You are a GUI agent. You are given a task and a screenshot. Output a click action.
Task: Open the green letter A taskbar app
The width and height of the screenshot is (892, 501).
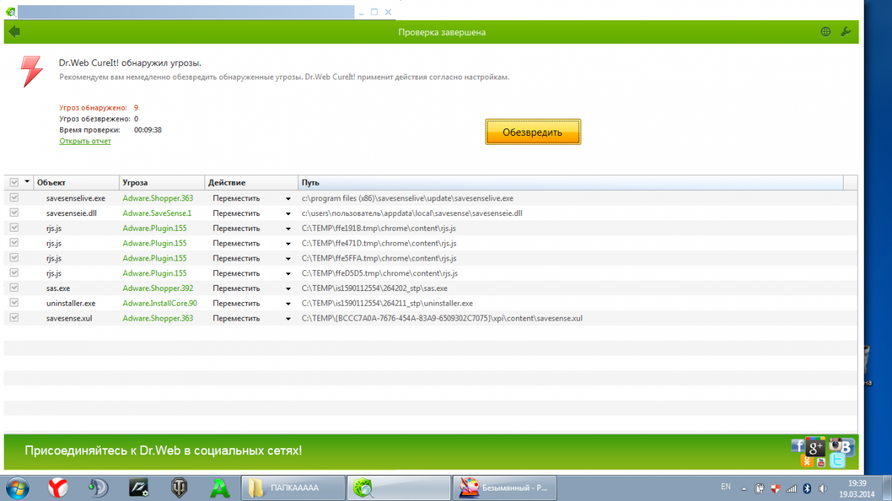tap(220, 488)
